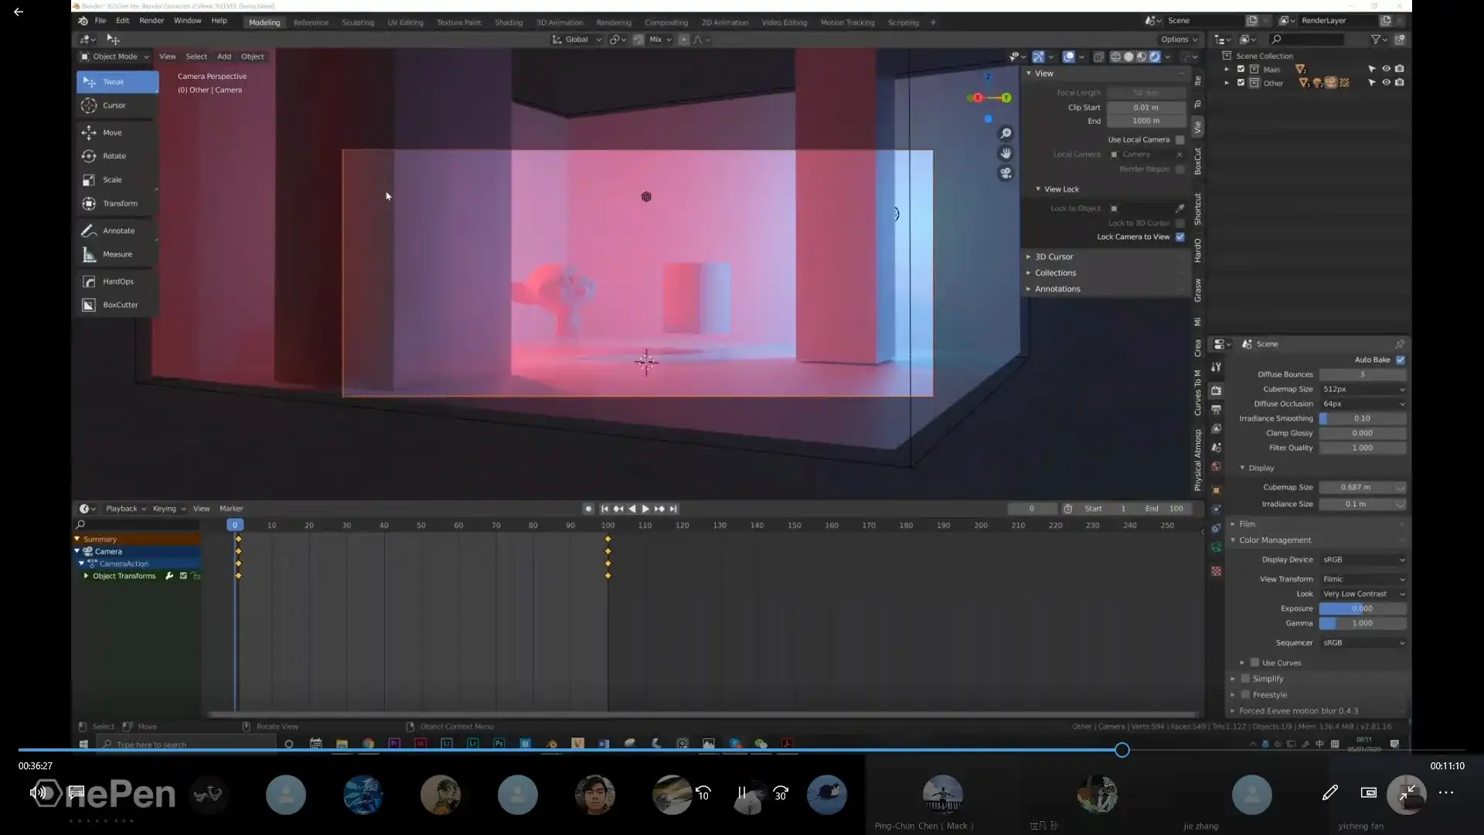Screen dimensions: 1484x835
Task: Open the Object Mode dropdown
Action: click(114, 56)
